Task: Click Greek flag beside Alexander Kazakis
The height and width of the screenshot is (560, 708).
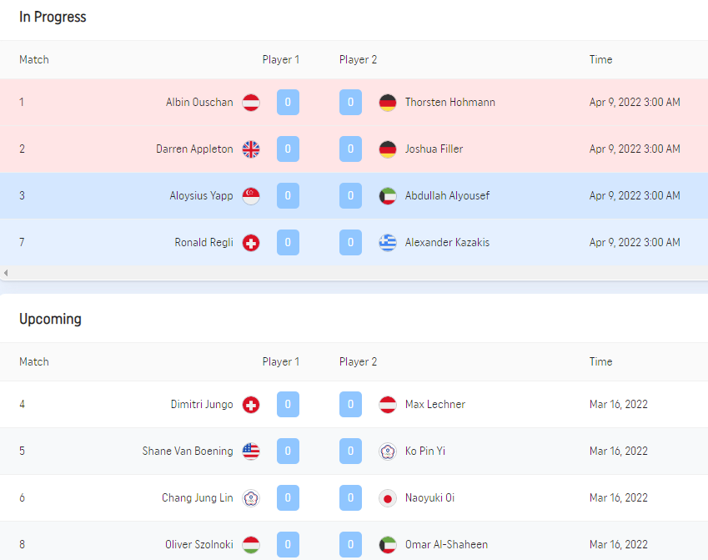Action: (x=388, y=243)
